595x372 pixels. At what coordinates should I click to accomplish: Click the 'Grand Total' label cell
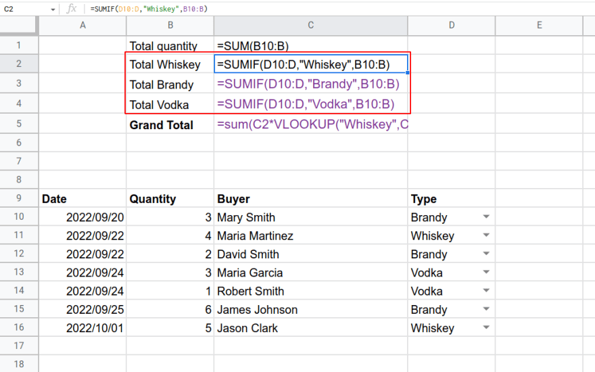170,124
